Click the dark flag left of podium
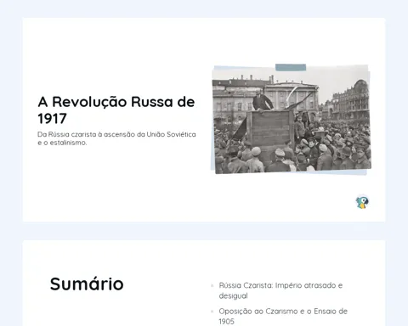This screenshot has height=326, width=408. pyautogui.click(x=240, y=129)
